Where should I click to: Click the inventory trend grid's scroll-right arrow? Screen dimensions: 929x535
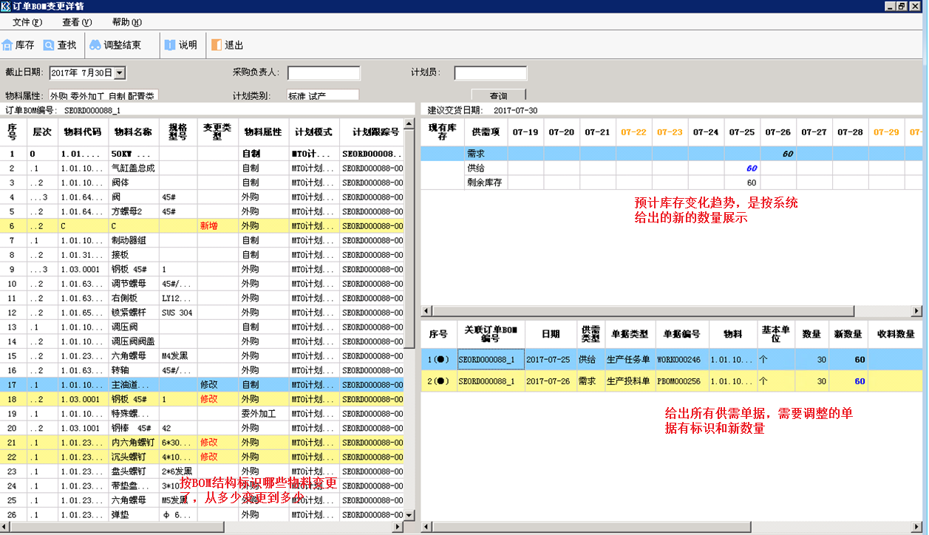pos(917,311)
